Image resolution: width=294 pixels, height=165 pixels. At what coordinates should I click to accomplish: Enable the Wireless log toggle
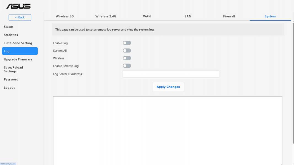pos(127,58)
